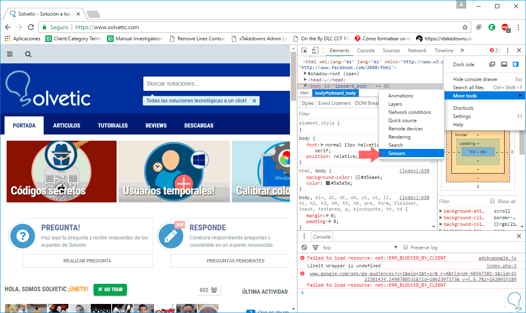This screenshot has height=313, width=526.
Task: Close DevTools with the X icon
Action: pyautogui.click(x=519, y=51)
